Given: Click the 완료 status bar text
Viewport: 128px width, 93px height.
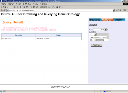Looking at the screenshot, I should click(x=4, y=91).
